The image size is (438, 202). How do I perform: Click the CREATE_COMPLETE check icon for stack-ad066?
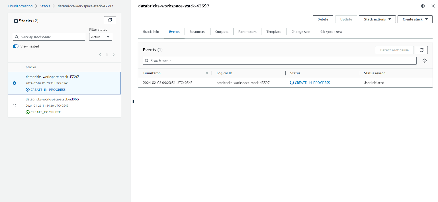tap(27, 112)
